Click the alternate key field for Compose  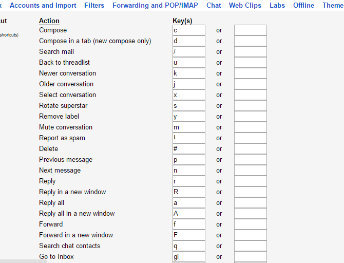(251, 30)
